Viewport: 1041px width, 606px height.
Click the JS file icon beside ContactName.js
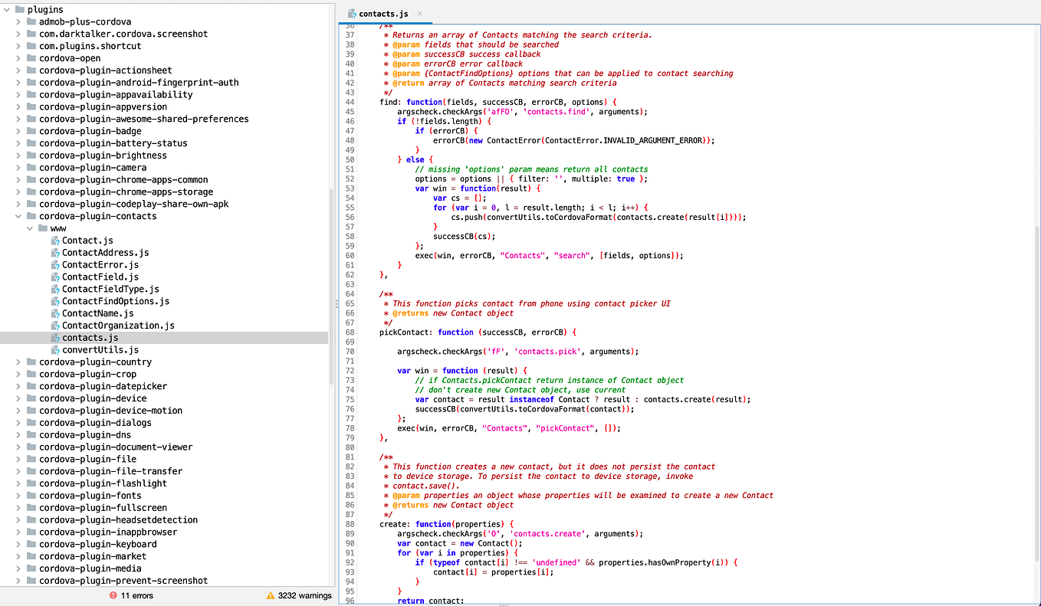54,313
